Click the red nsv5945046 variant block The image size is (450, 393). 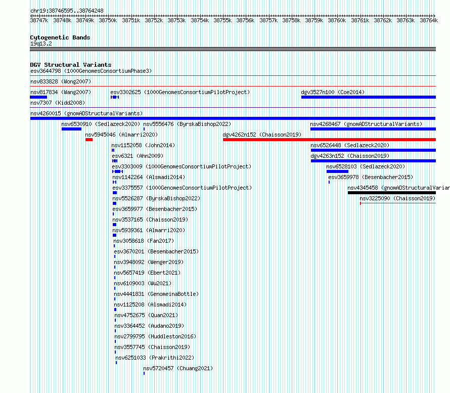click(x=89, y=140)
